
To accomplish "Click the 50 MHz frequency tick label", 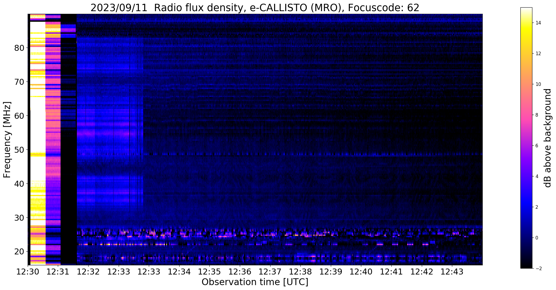I will 19,150.
